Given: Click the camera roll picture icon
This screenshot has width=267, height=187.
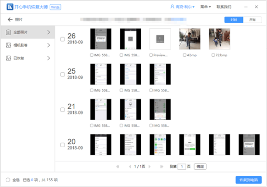Looking at the screenshot, I should [x=8, y=45].
